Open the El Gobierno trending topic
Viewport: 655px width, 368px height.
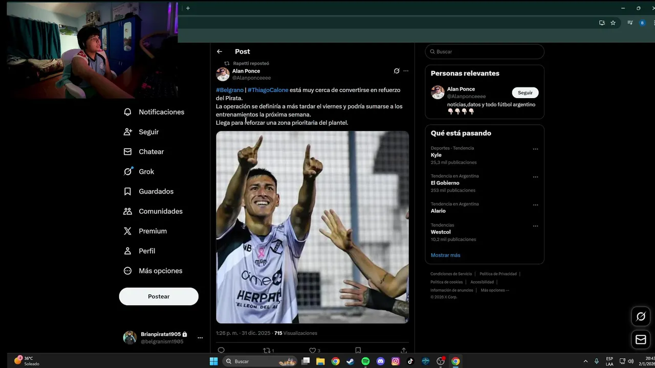(445, 183)
